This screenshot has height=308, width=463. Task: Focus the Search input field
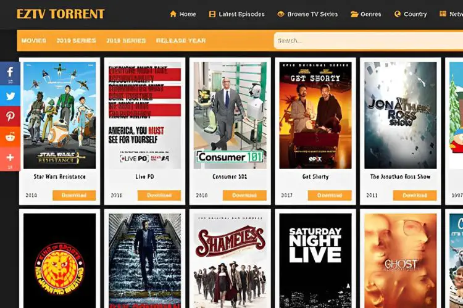(x=368, y=41)
